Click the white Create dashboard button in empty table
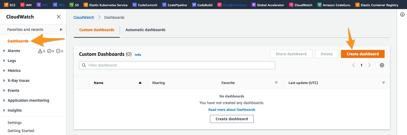407x135 pixels. pos(232,119)
